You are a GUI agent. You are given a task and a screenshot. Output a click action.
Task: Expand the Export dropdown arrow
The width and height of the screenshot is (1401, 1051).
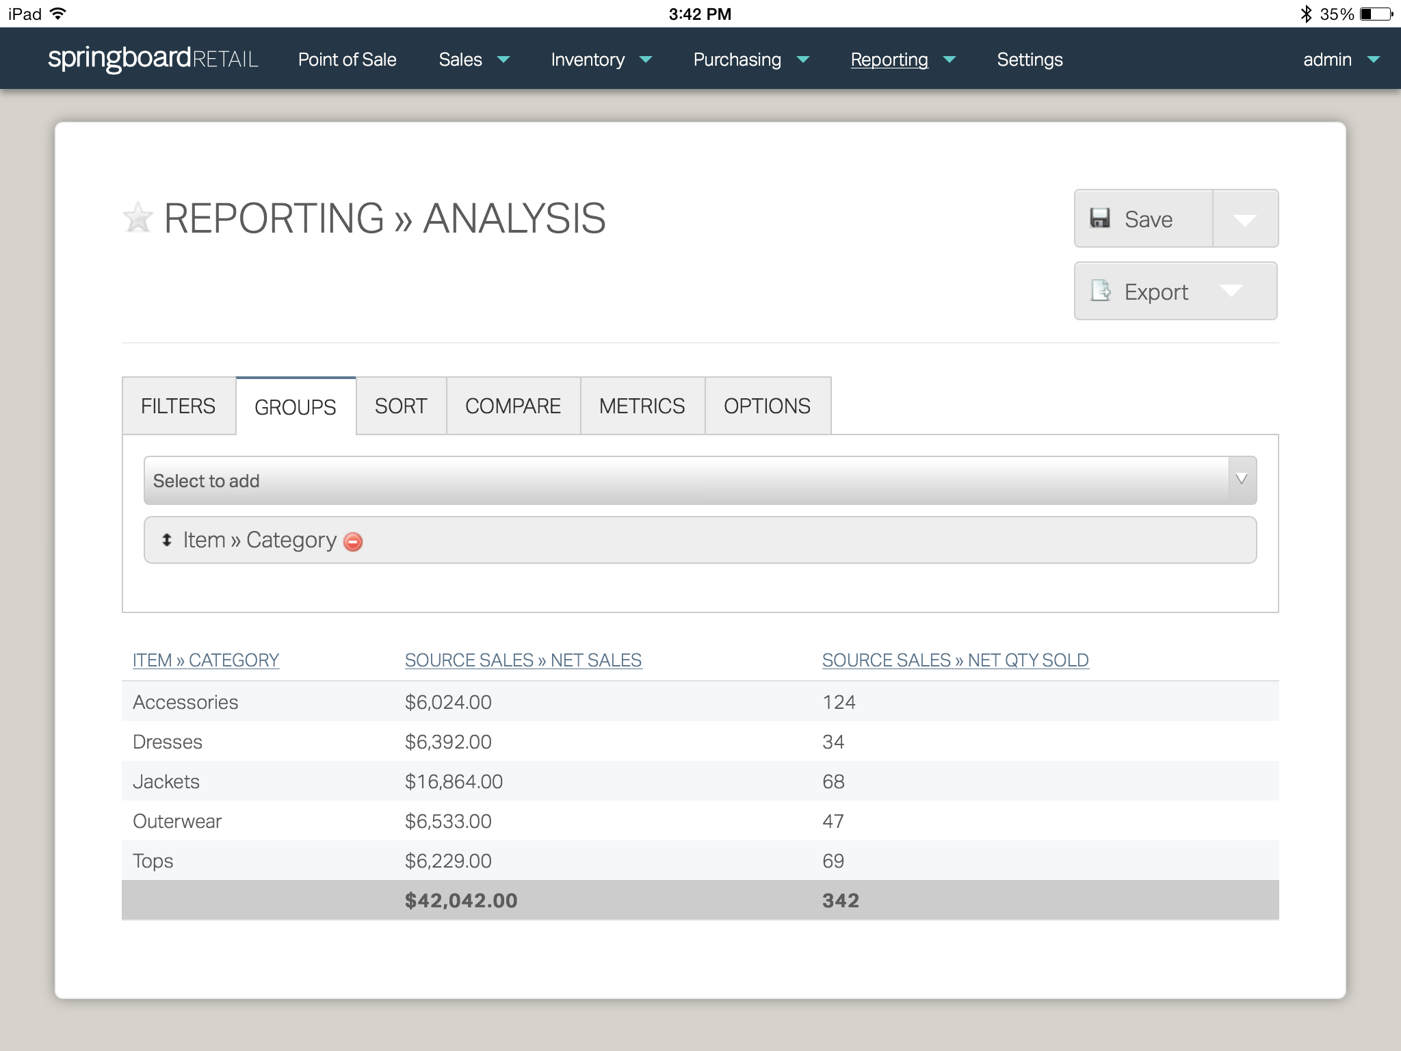pyautogui.click(x=1231, y=291)
